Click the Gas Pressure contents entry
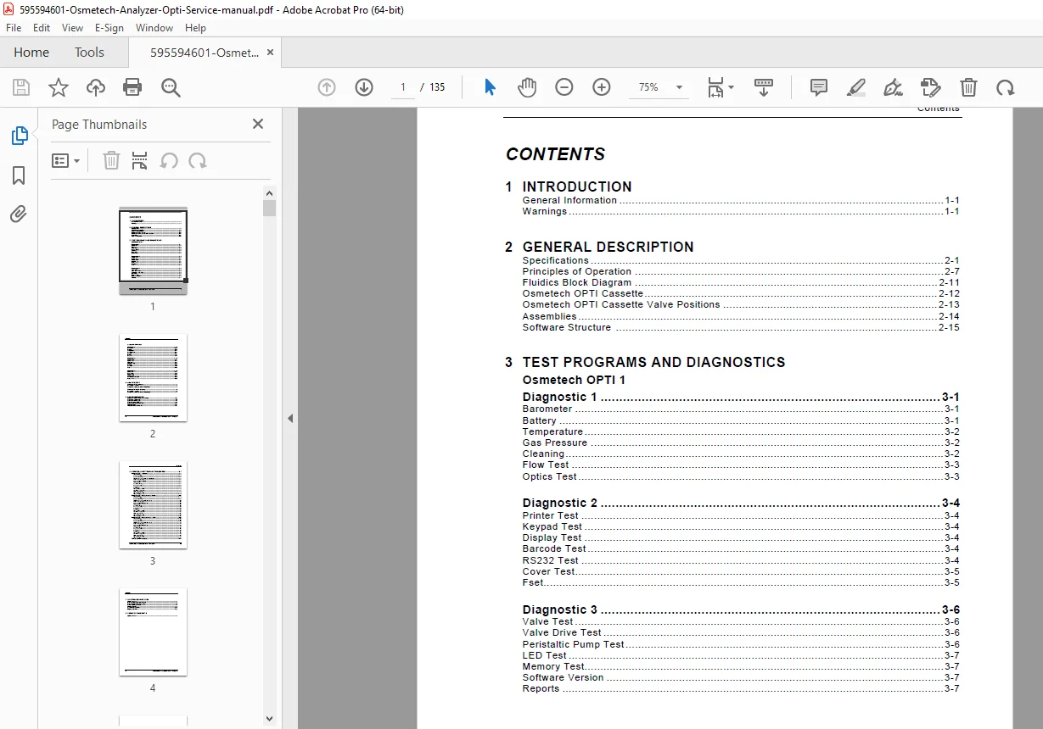The width and height of the screenshot is (1043, 729). coord(741,442)
